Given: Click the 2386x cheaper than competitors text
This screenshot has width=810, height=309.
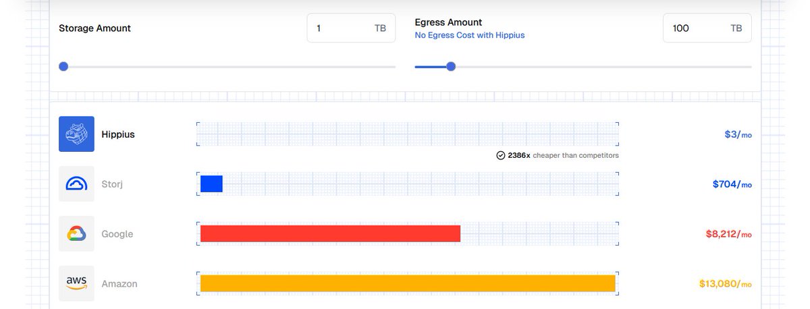Looking at the screenshot, I should [x=563, y=155].
